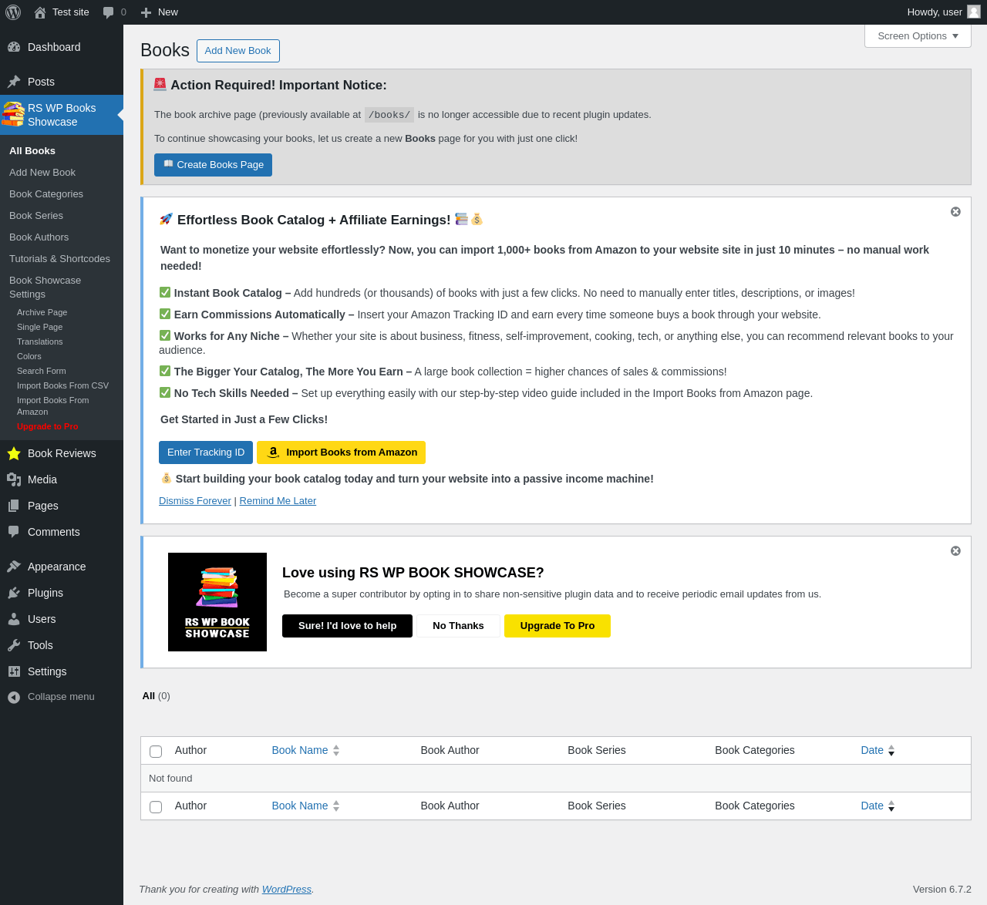The width and height of the screenshot is (987, 905).
Task: Click the WordPress logo in admin bar
Action: 13,12
